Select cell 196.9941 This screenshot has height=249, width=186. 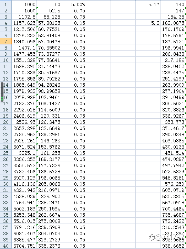(x=173, y=48)
